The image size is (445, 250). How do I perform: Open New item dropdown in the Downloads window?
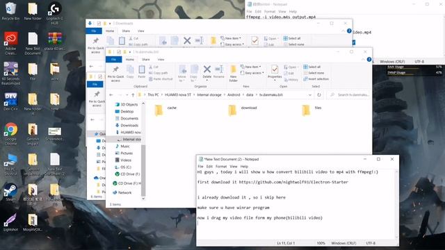tap(232, 38)
